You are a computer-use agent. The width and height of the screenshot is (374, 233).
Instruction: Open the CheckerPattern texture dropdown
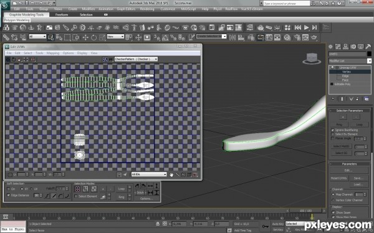pos(136,59)
